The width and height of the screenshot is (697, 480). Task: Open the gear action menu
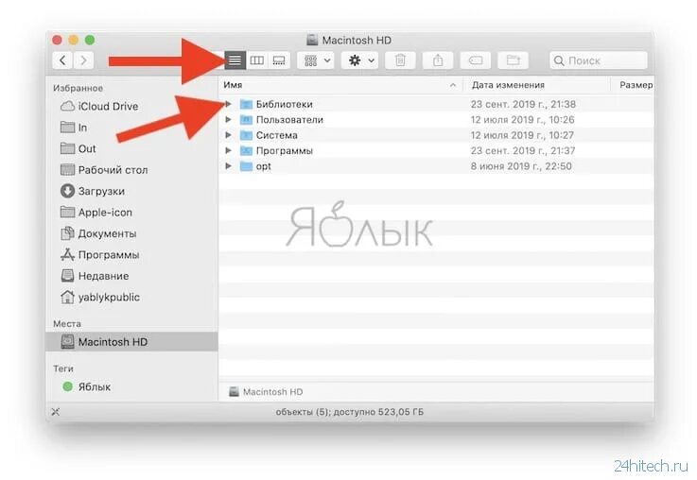coord(360,60)
